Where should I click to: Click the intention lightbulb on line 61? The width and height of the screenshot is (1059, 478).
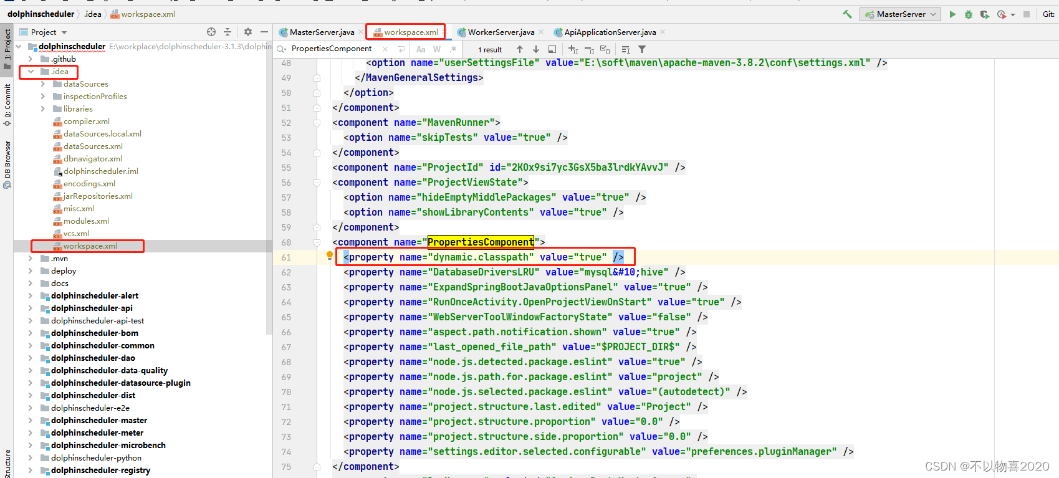[x=330, y=256]
